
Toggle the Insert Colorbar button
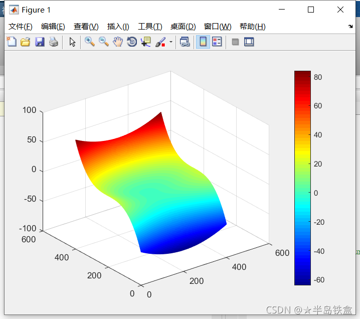(x=203, y=42)
